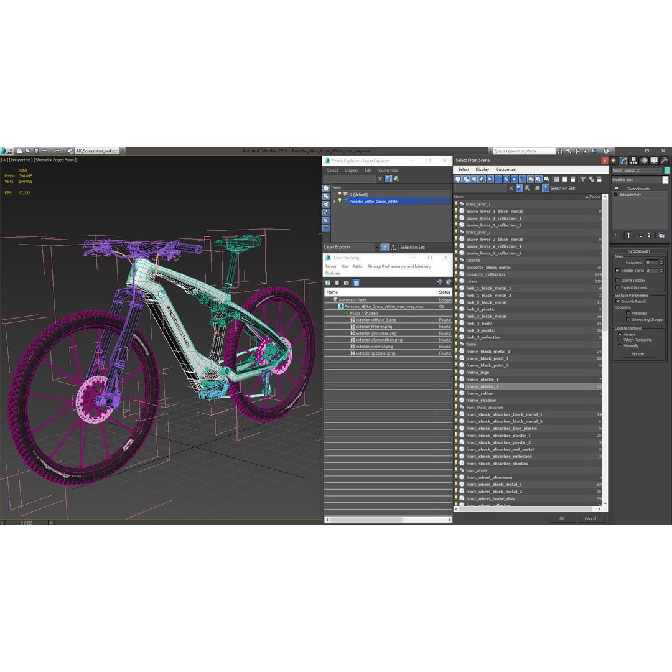Enable Separate by Materials checkbox
This screenshot has height=672, width=672.
628,313
